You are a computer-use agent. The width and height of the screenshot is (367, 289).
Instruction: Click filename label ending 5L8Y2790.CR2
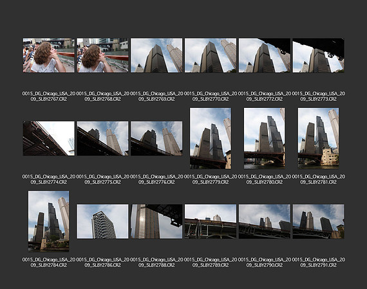coord(265,263)
